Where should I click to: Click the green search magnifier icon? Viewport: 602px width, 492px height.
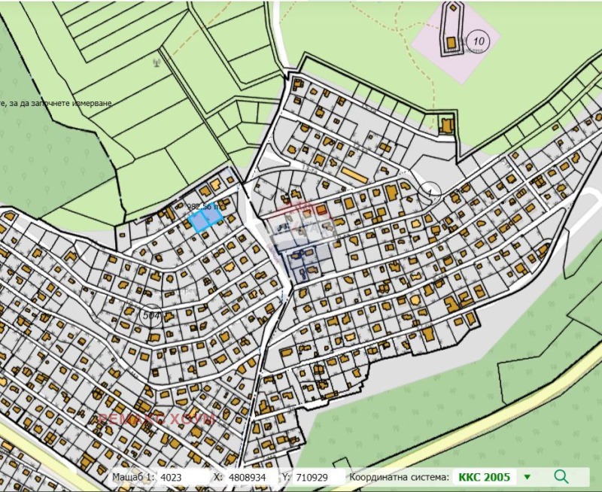click(x=561, y=477)
